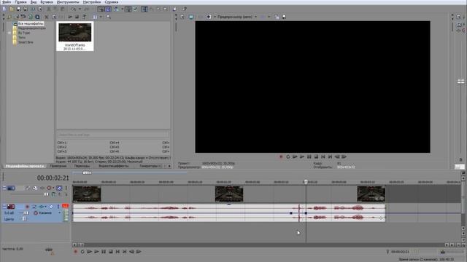Open preview overlays dropdown arrow
The height and width of the screenshot is (262, 467).
click(269, 17)
